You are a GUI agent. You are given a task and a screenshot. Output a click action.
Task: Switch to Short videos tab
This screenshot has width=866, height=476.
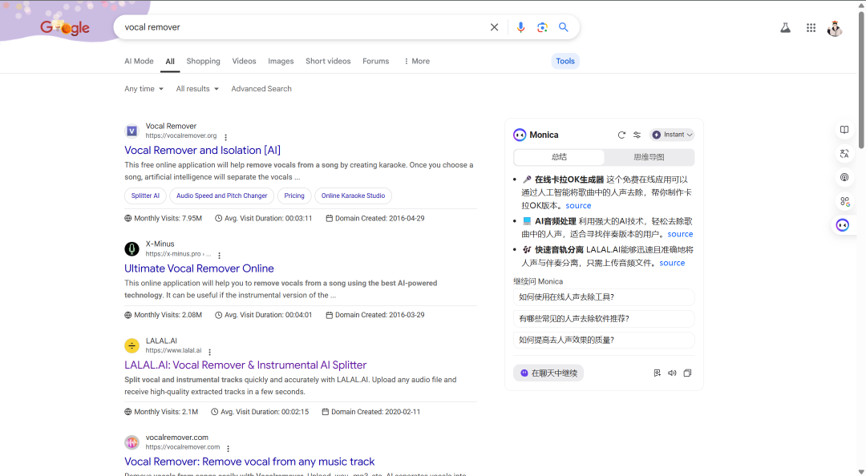328,61
